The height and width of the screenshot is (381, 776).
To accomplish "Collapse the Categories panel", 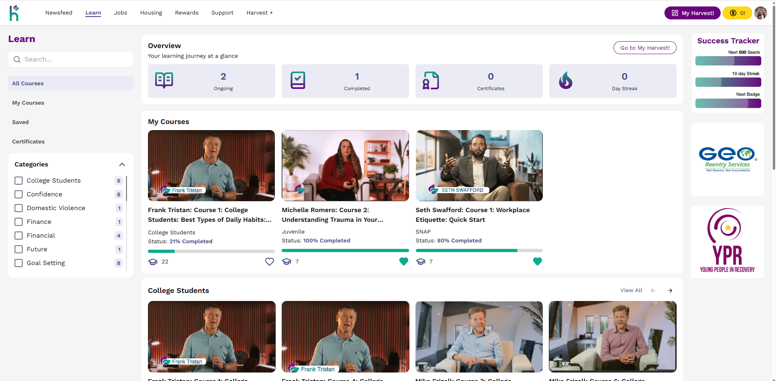I will click(122, 164).
